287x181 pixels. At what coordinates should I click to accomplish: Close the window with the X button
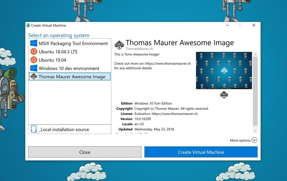click(254, 25)
